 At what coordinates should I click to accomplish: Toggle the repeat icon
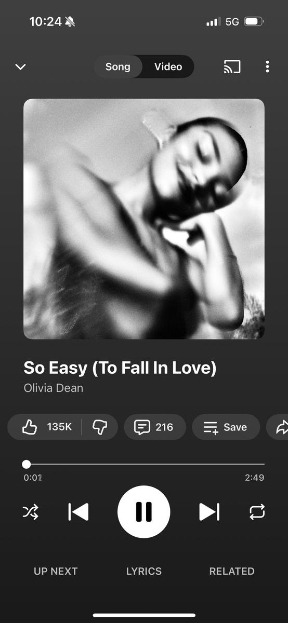(x=257, y=512)
